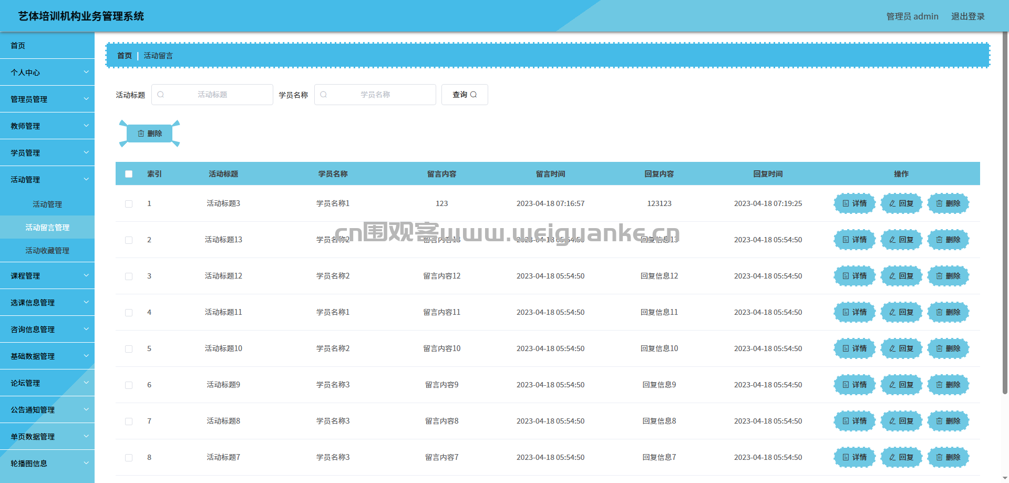Check the box for row 活动标题8
The width and height of the screenshot is (1009, 483).
pyautogui.click(x=129, y=422)
